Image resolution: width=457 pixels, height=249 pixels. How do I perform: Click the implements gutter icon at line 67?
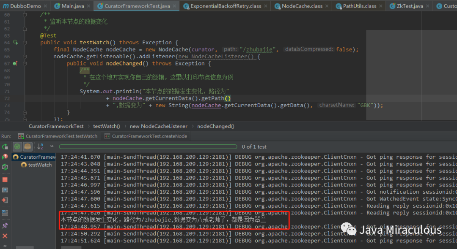(x=15, y=63)
